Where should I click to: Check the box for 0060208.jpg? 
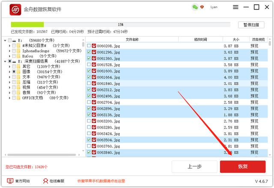coord(89,46)
